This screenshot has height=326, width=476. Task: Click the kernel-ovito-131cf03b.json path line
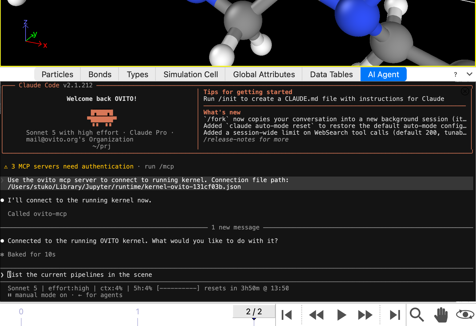click(x=124, y=187)
